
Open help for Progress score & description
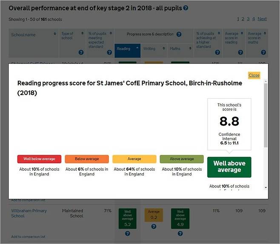pyautogui.click(x=179, y=34)
